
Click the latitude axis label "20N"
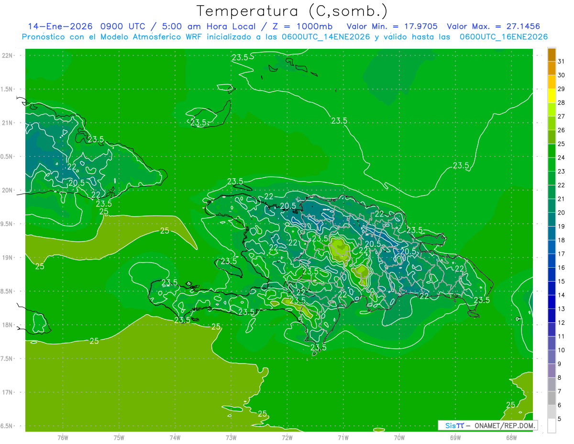8,190
